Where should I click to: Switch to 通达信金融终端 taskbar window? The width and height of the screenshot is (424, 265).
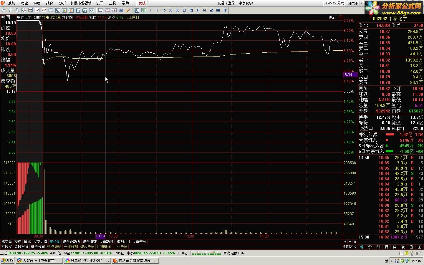click(135, 261)
